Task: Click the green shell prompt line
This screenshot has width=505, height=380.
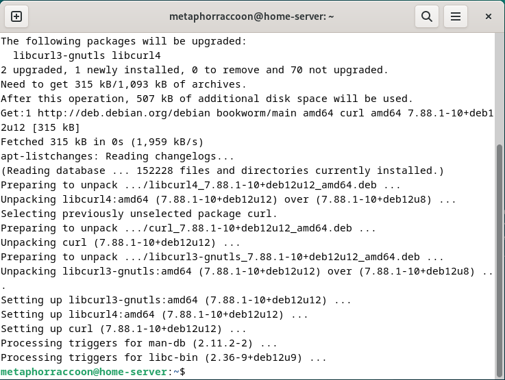Action: coord(93,372)
